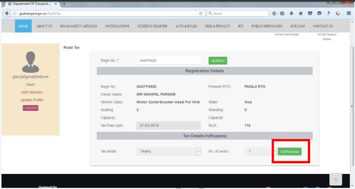Open the chat bubble toolbar icon

point(319,13)
